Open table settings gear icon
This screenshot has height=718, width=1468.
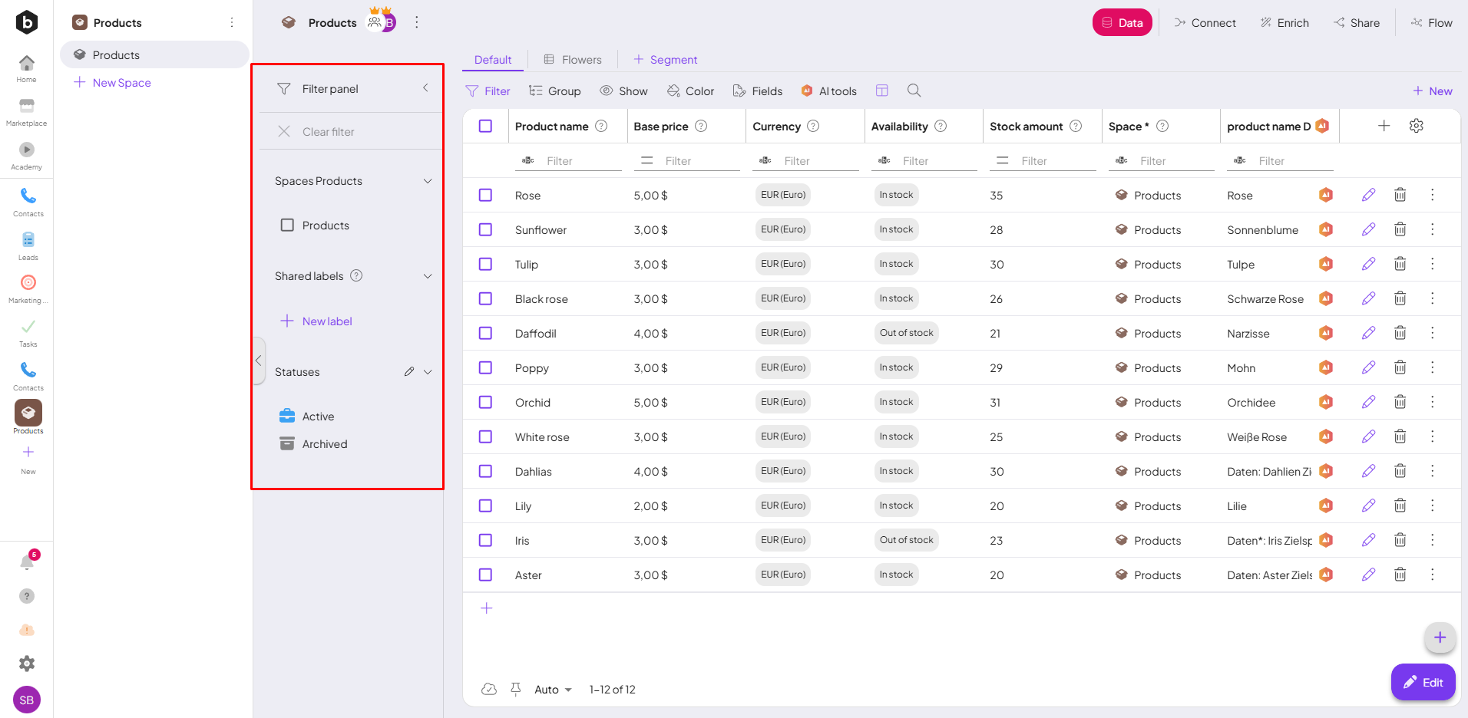[x=1417, y=126]
